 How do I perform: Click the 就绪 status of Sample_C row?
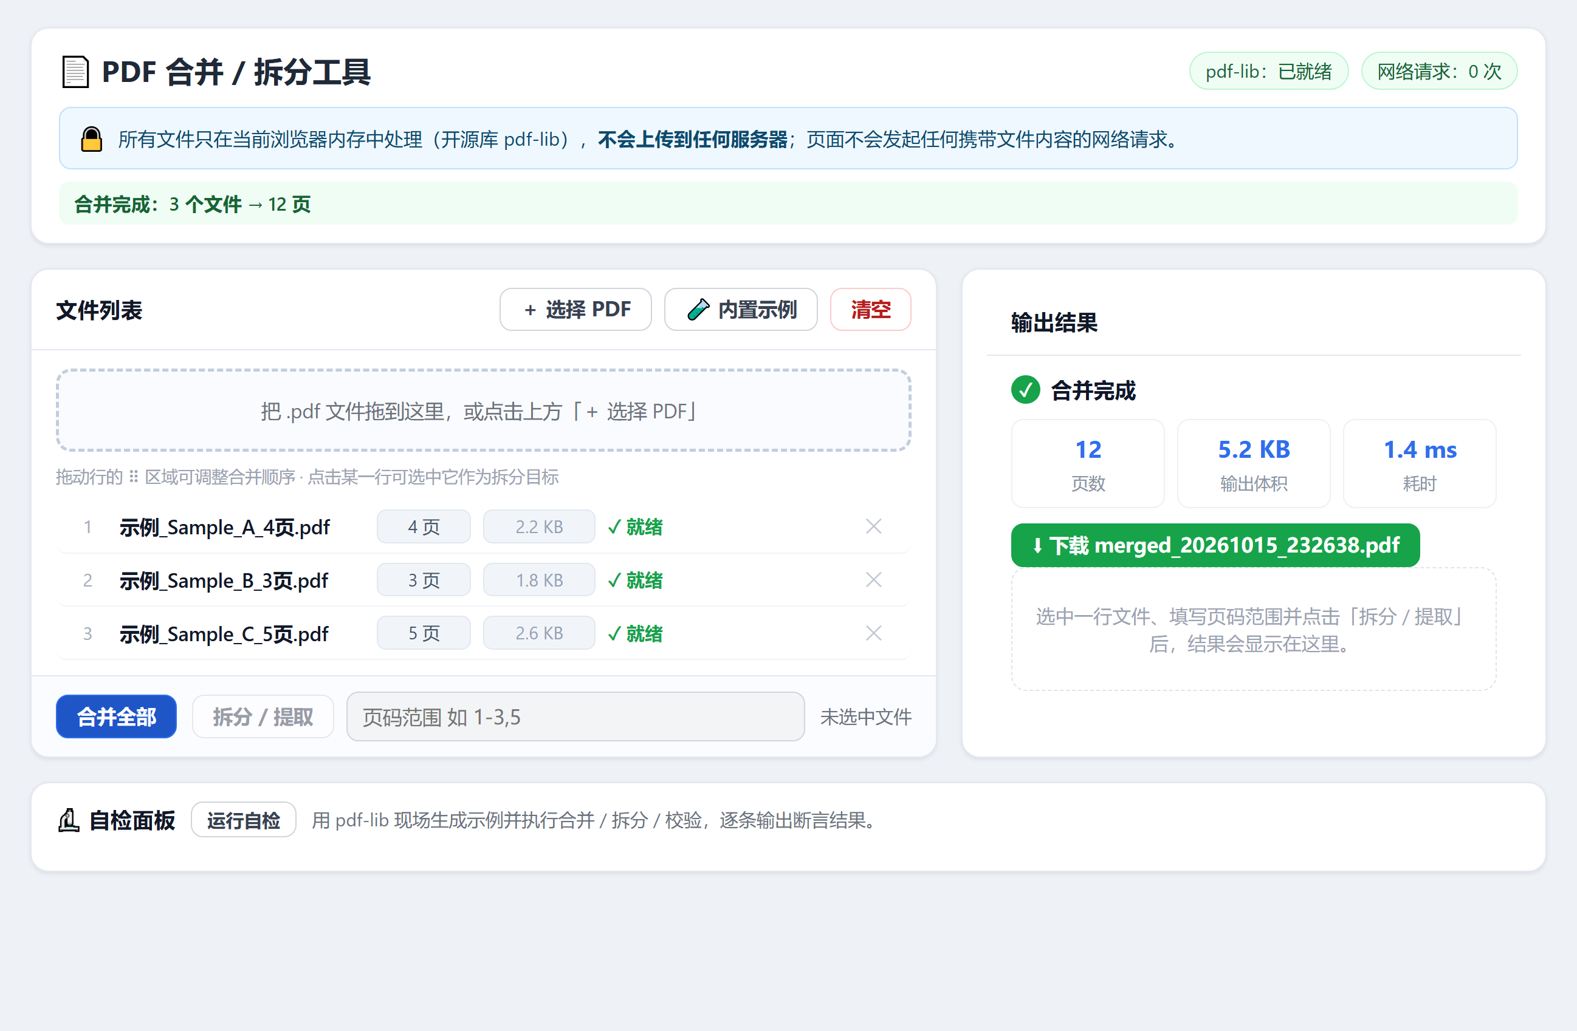pos(635,633)
